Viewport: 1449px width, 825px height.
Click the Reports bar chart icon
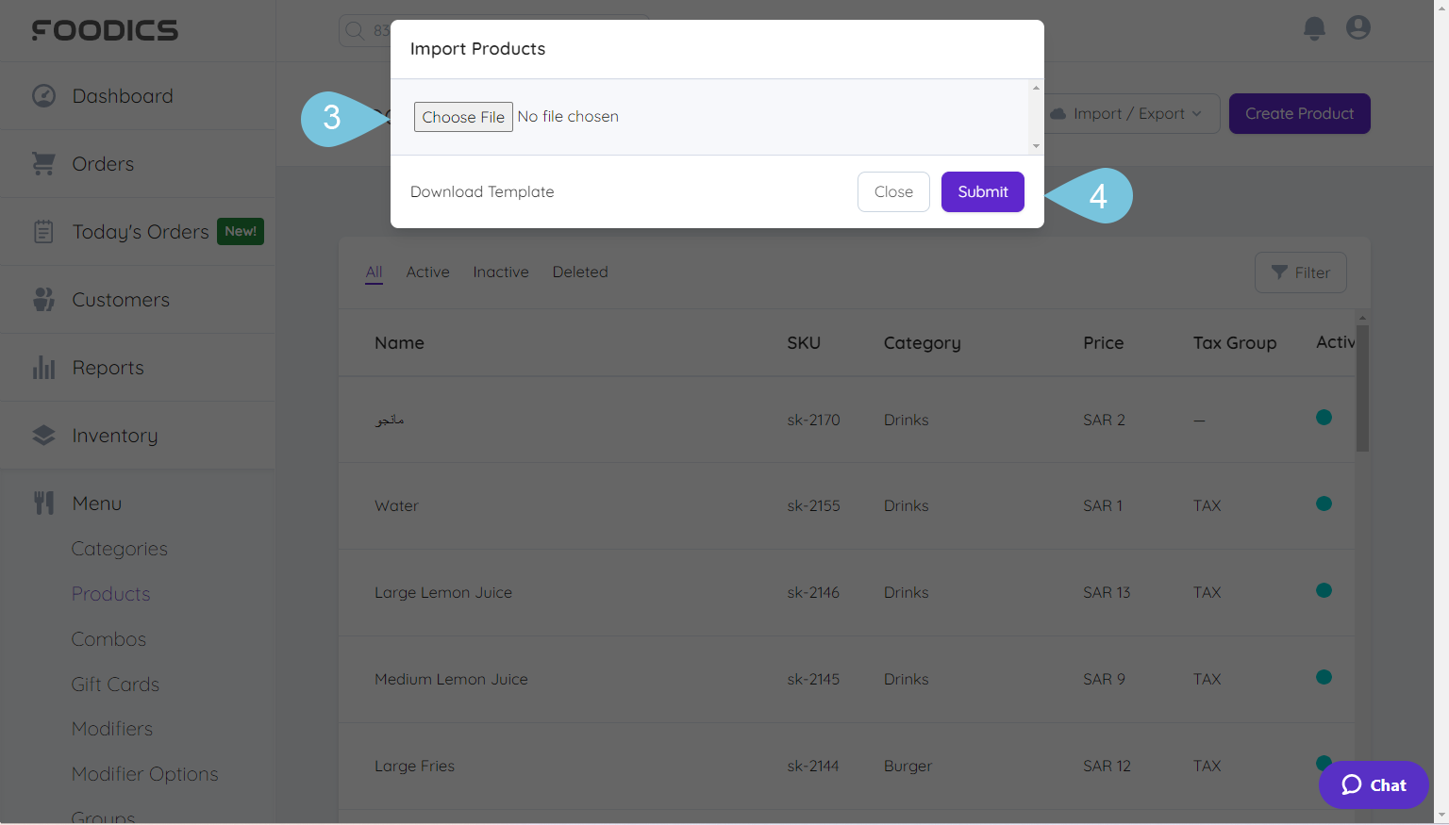click(43, 368)
